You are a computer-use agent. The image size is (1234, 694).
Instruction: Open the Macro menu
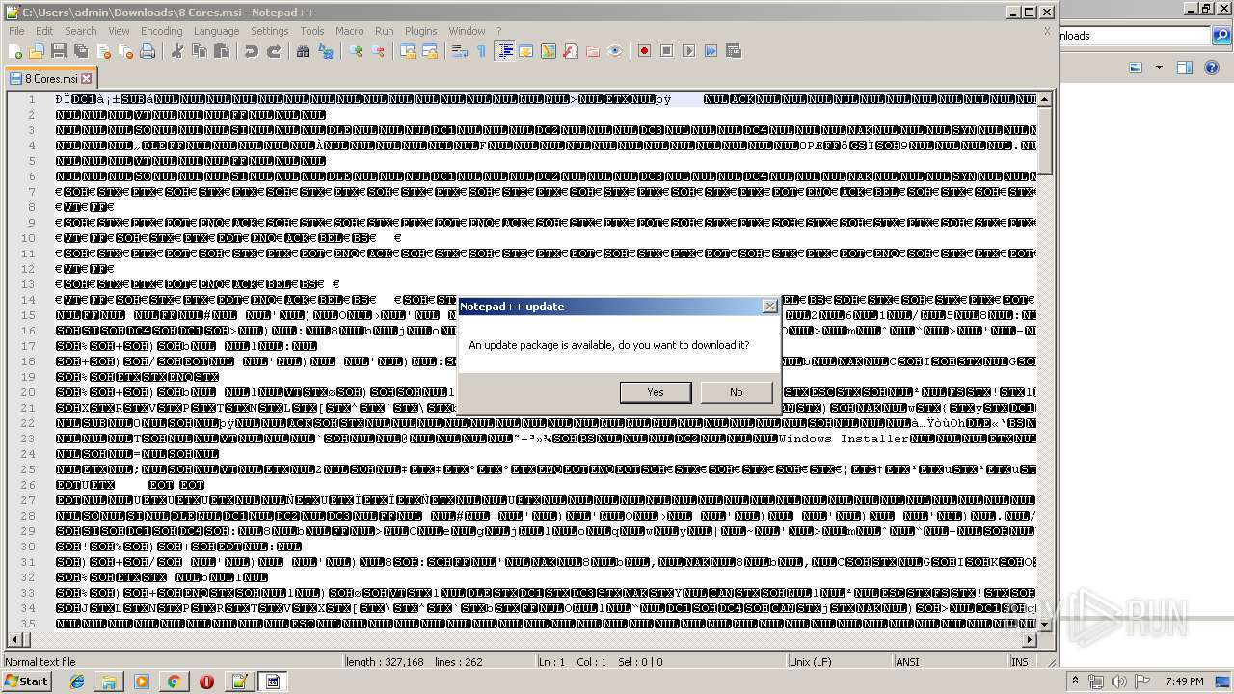click(x=350, y=31)
